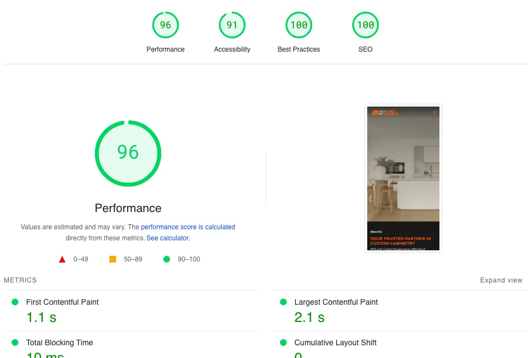
Task: Click the green dot beside Largest Contentful Paint
Action: pos(283,302)
